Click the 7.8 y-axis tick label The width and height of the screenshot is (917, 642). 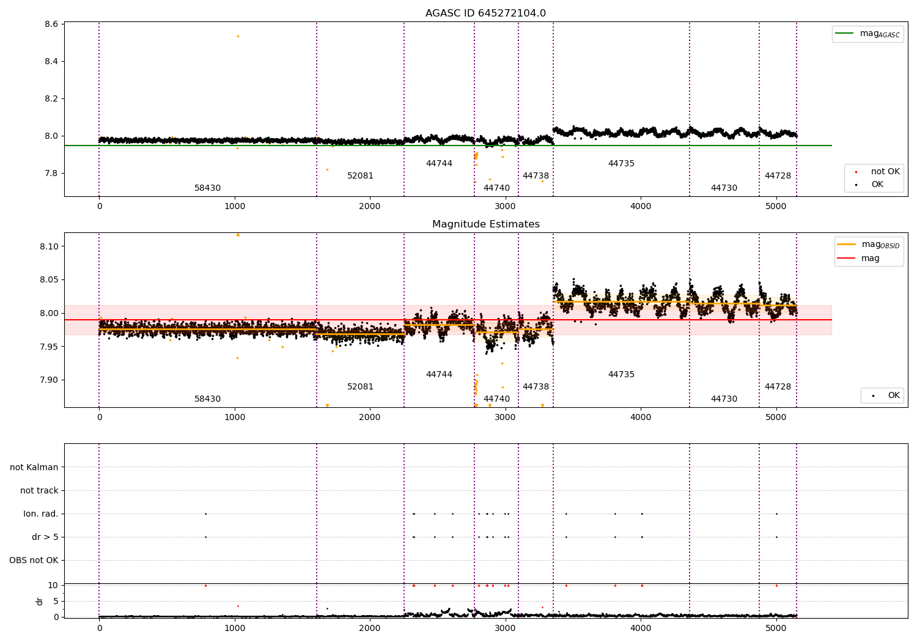tap(51, 174)
